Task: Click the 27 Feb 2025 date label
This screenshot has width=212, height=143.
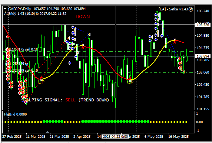Action: (12, 136)
